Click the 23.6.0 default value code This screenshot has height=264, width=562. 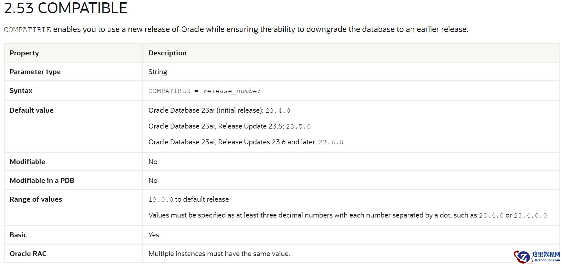[331, 142]
